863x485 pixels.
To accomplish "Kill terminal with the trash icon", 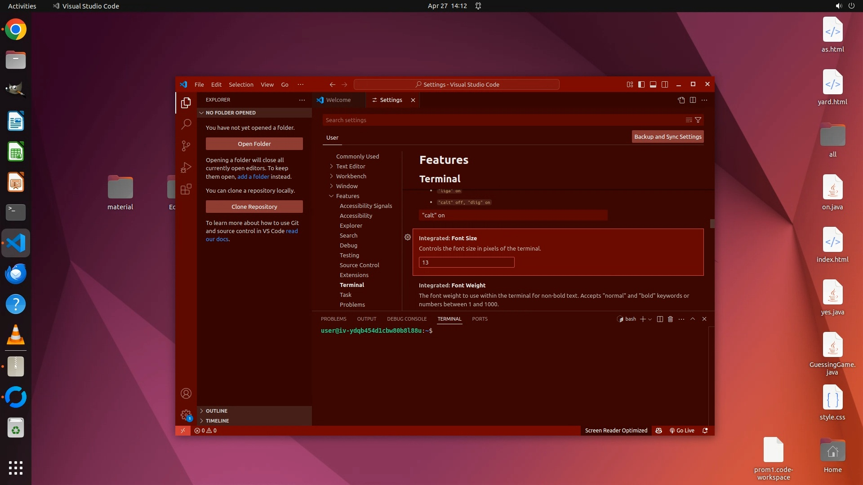I will click(670, 319).
